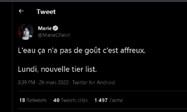The image size is (187, 112).
Task: Show who liked via "J'aime"
Action: [116, 100]
